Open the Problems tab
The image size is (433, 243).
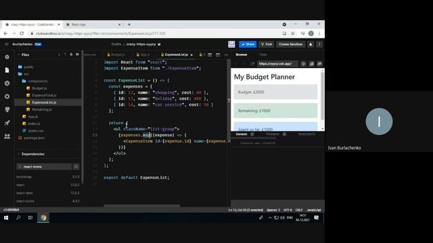(273, 134)
